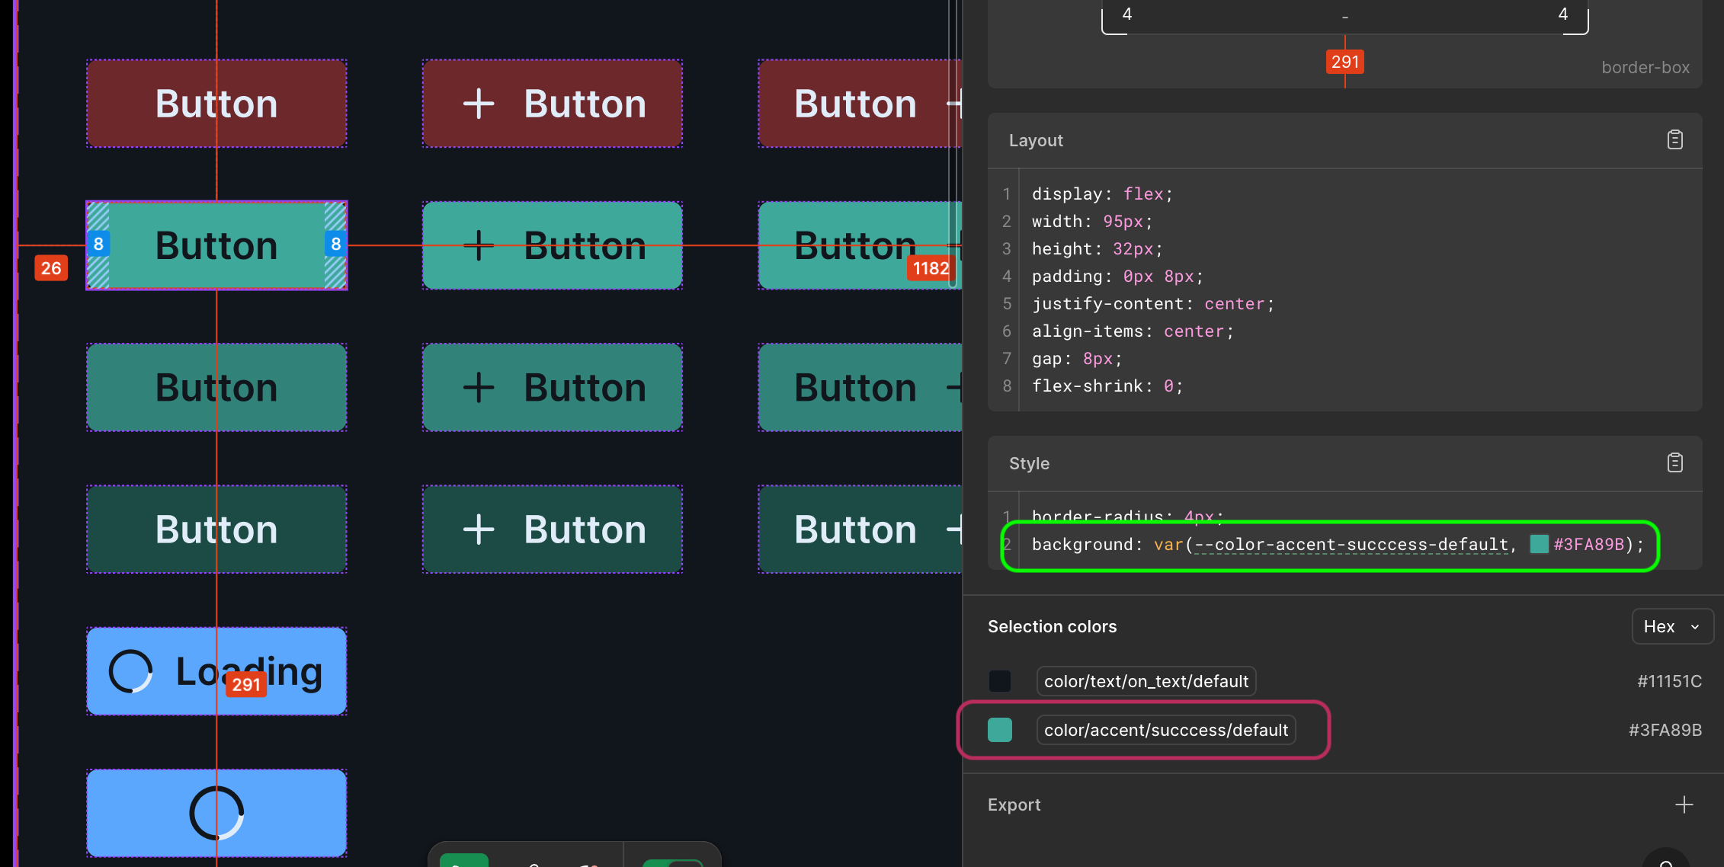Click the 1182 distance label on the canvas
Screen dimensions: 1724x867
[x=931, y=268]
